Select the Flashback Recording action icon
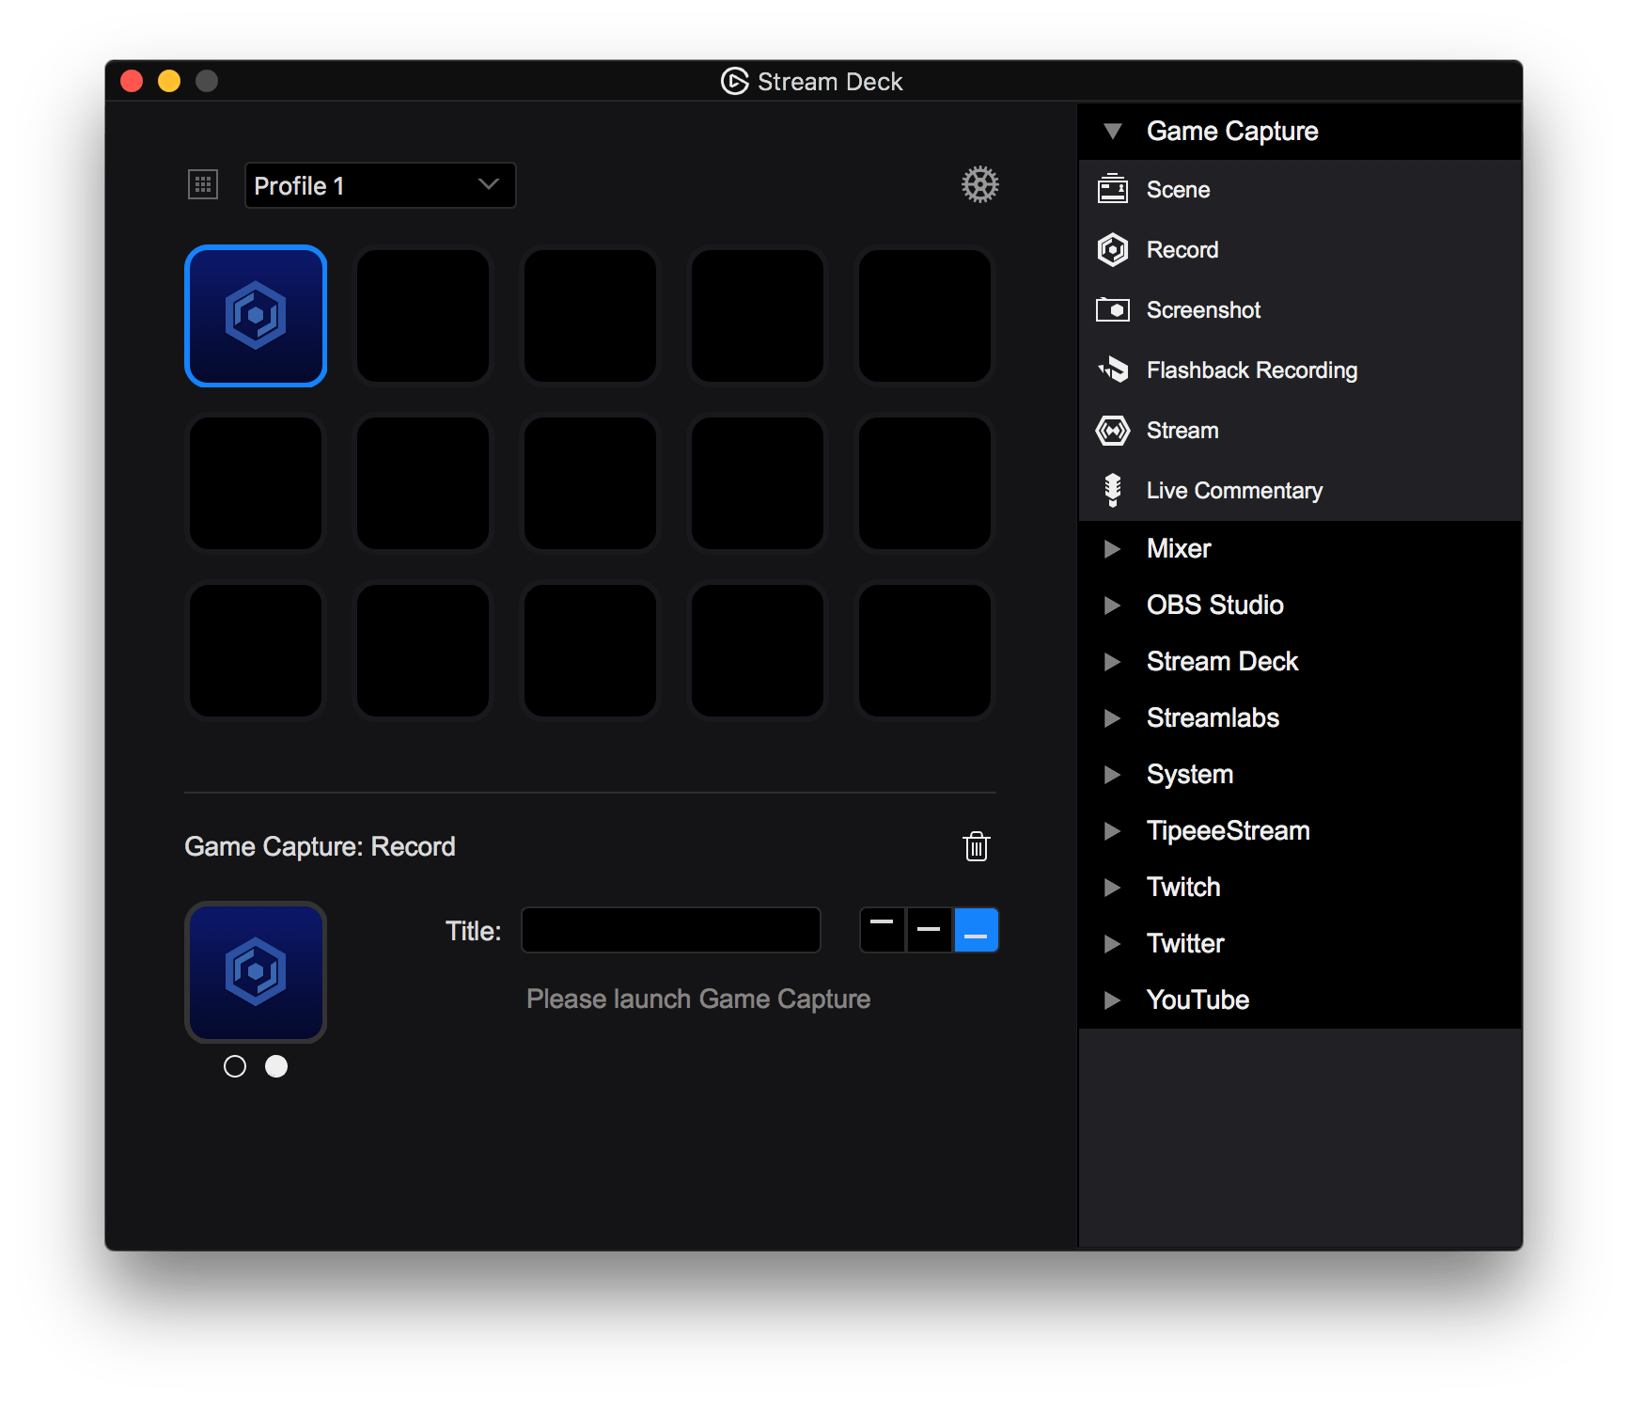The height and width of the screenshot is (1401, 1628). (1113, 370)
